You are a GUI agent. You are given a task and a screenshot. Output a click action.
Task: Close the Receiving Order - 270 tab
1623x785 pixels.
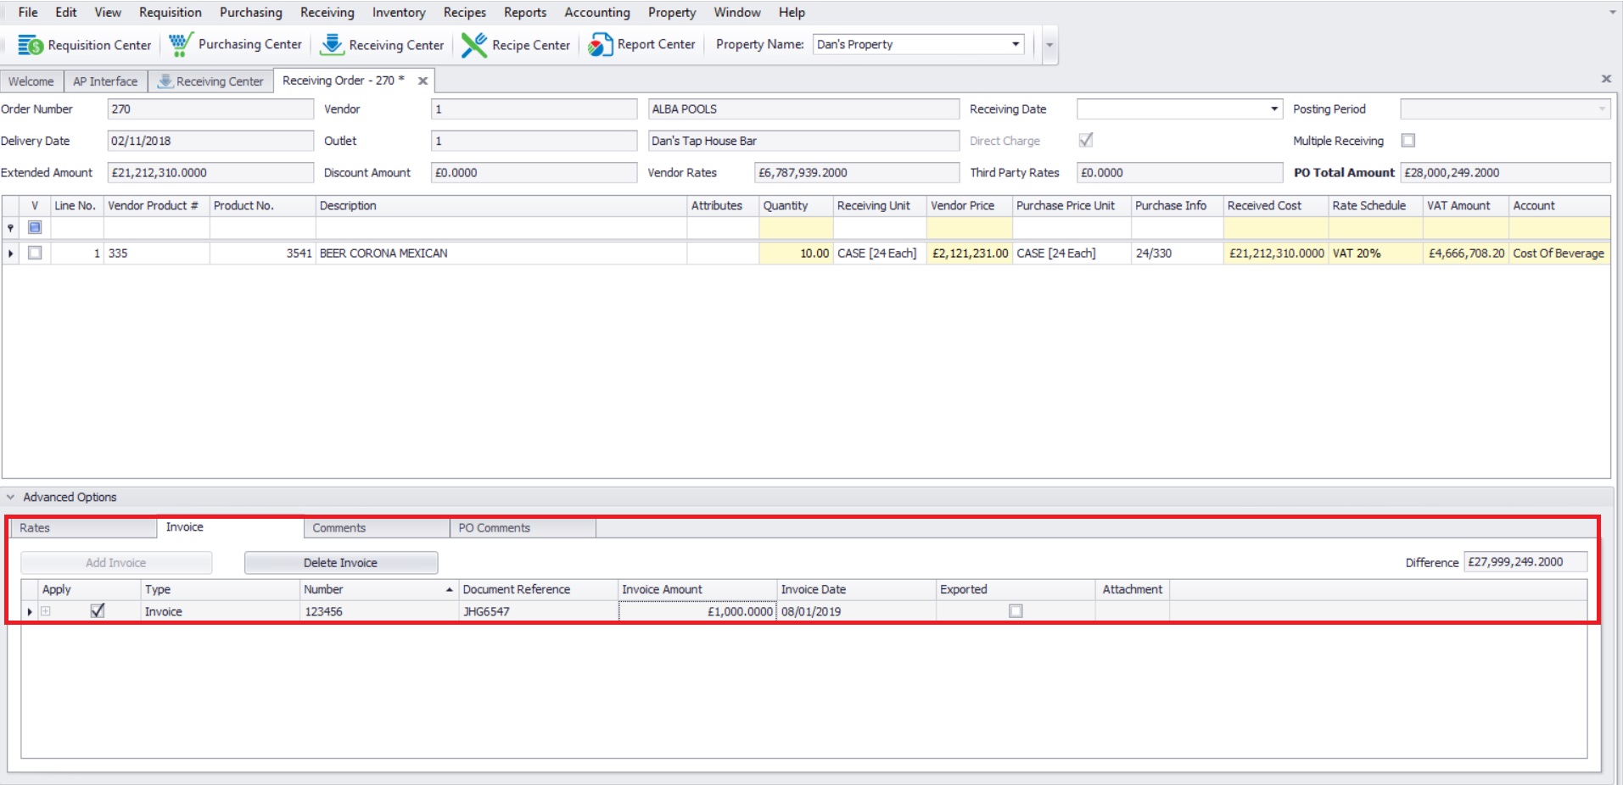[x=423, y=81]
